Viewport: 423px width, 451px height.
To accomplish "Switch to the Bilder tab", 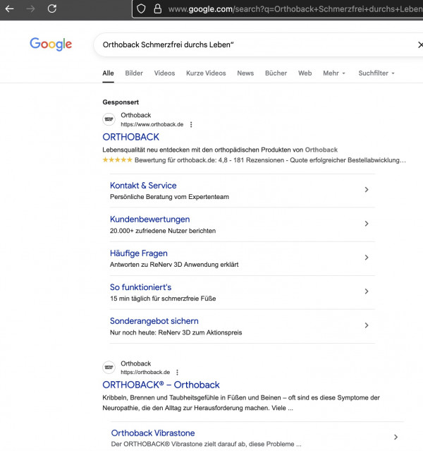I will click(134, 73).
